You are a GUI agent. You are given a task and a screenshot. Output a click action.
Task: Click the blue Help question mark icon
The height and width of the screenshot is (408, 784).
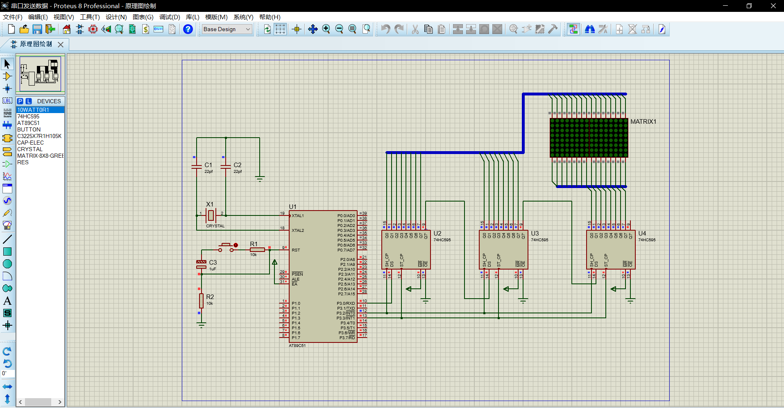click(188, 29)
